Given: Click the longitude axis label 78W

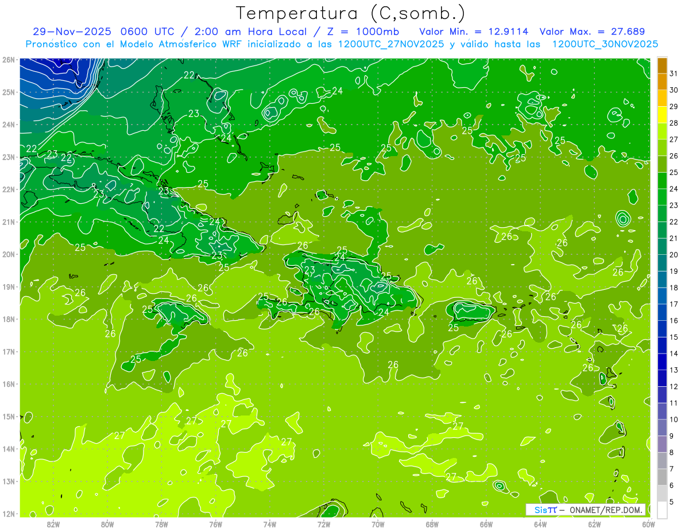Looking at the screenshot, I should (x=161, y=524).
